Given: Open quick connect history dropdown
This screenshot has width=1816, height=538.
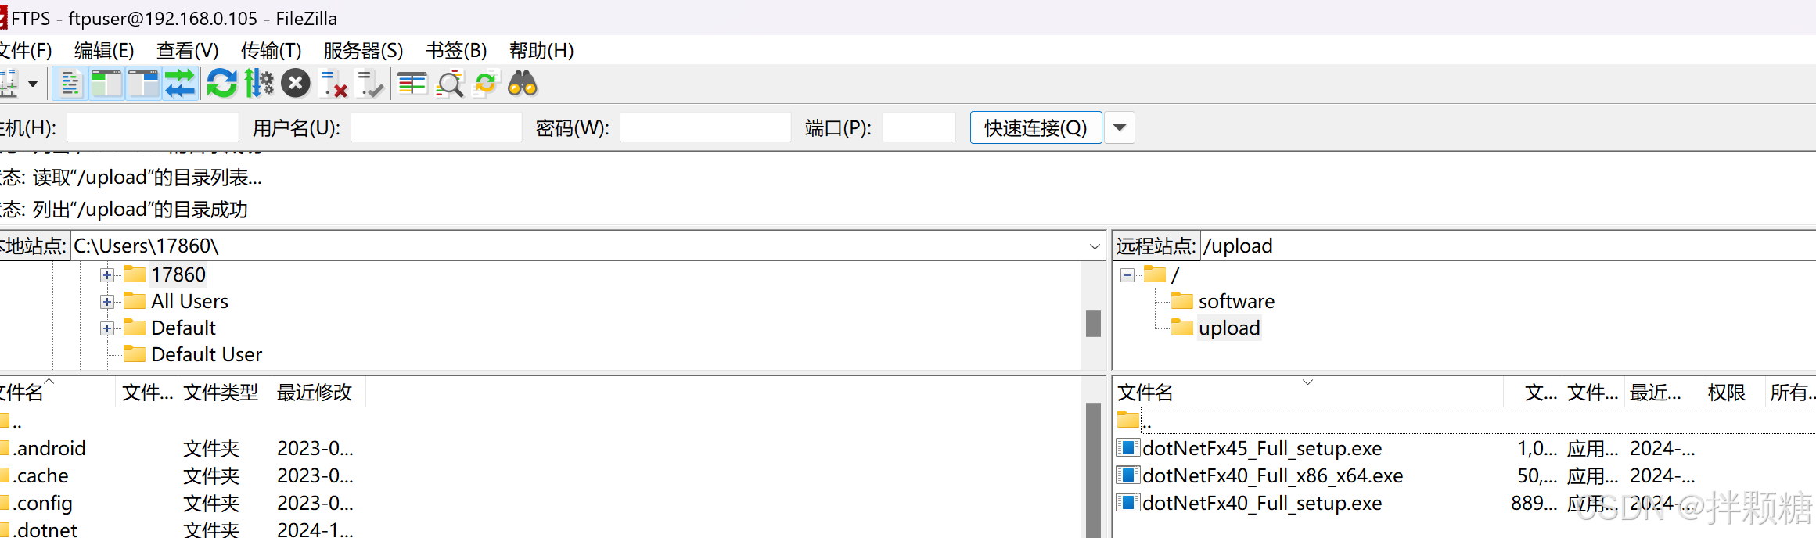Looking at the screenshot, I should [x=1120, y=127].
